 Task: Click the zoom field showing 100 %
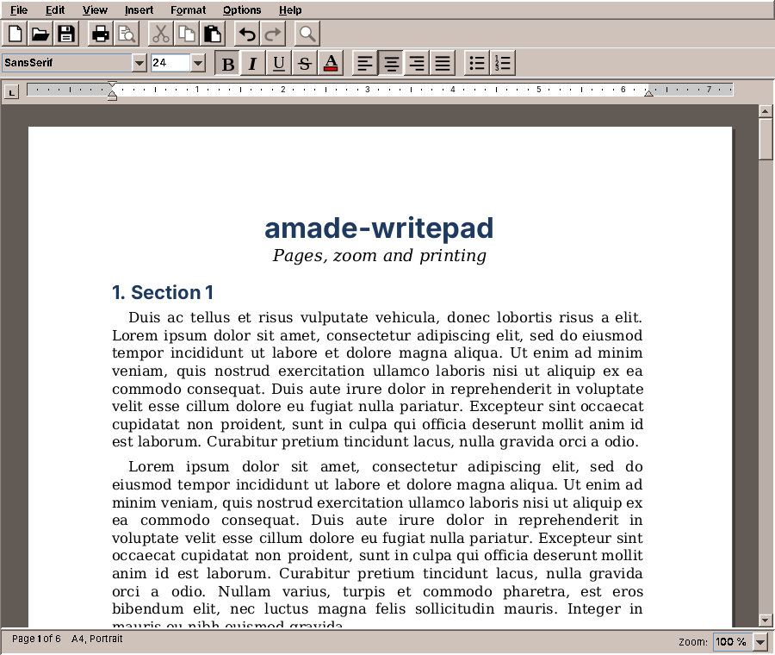coord(733,642)
